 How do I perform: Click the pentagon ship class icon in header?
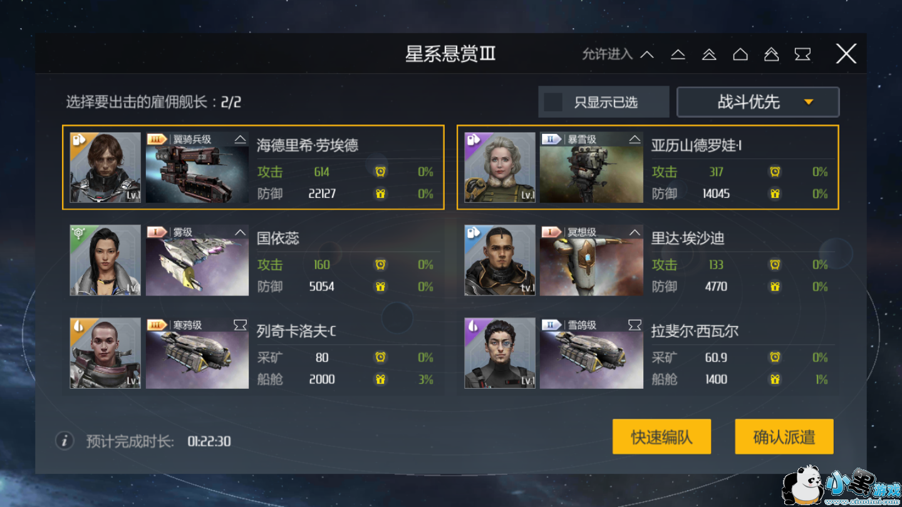click(x=740, y=54)
